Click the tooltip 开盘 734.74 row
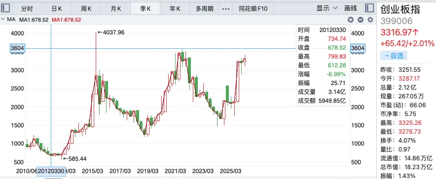Viewport: 436px width, 179px height. (x=322, y=38)
